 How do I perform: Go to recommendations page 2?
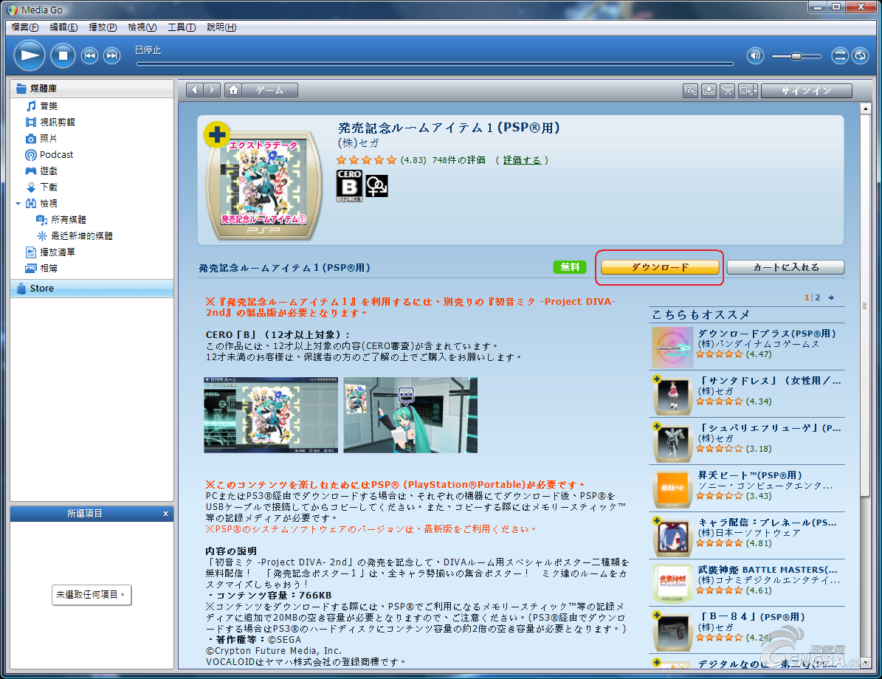[817, 297]
